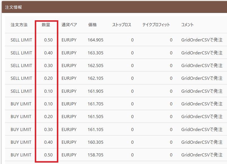Click the price value 161.905
Image resolution: width=227 pixels, height=164 pixels.
pyautogui.click(x=96, y=91)
